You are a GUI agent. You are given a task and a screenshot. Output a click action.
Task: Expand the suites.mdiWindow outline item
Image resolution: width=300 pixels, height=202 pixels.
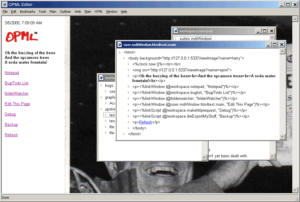coord(176,39)
